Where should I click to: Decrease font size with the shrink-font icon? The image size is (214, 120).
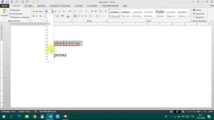coord(59,11)
